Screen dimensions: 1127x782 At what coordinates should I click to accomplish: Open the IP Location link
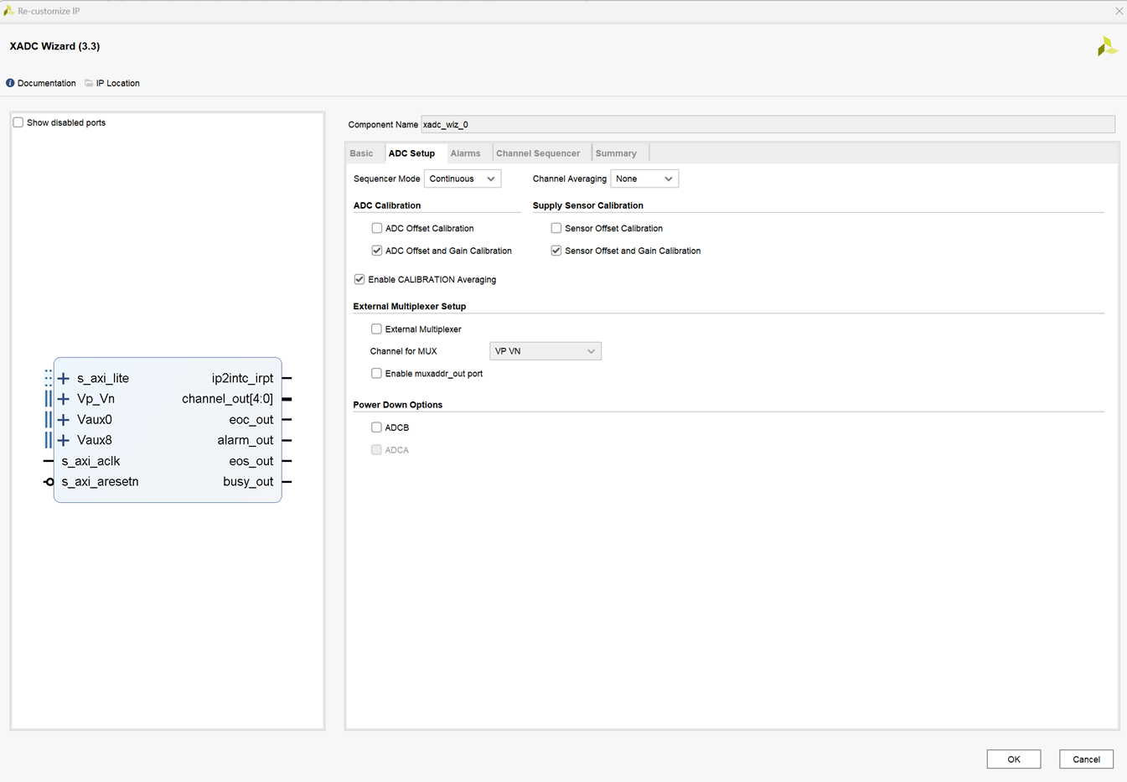click(x=118, y=83)
